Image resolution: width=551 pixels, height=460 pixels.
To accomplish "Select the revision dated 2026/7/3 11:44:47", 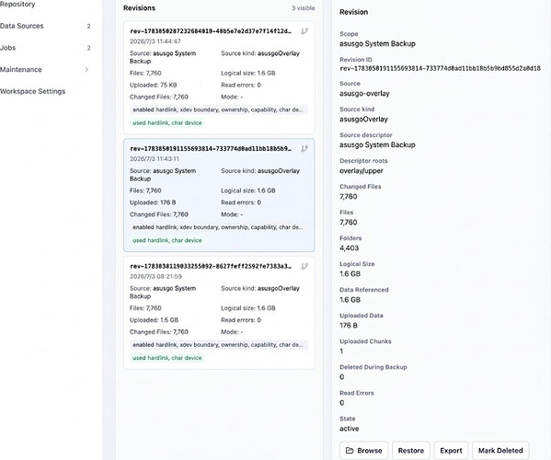I will [219, 77].
